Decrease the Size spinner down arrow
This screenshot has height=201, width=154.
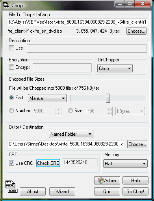pyautogui.click(x=109, y=113)
